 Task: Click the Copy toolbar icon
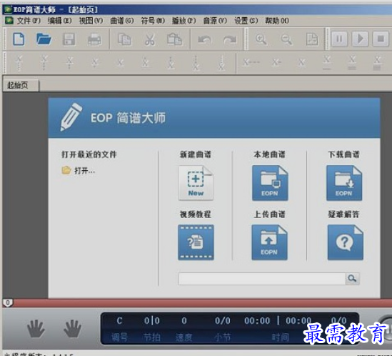click(124, 39)
